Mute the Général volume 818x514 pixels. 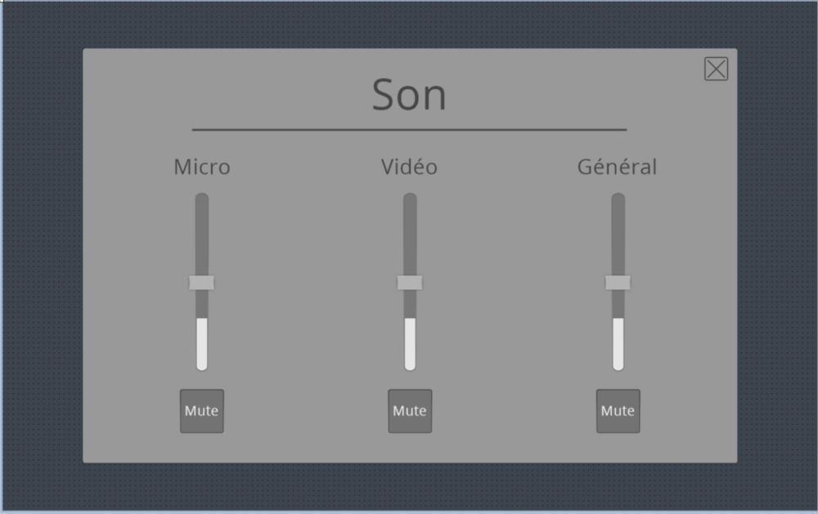(x=618, y=410)
